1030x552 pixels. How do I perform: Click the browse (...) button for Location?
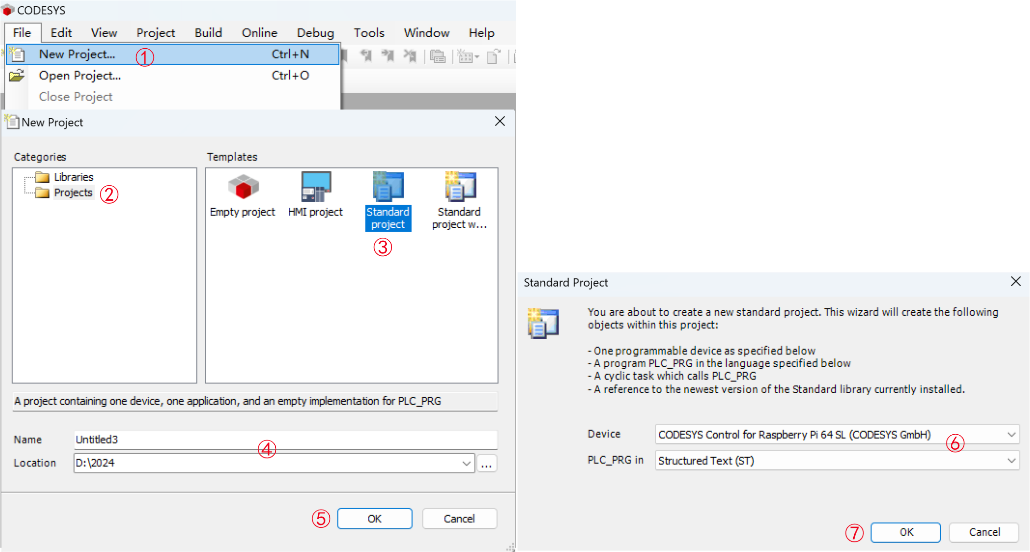(487, 463)
